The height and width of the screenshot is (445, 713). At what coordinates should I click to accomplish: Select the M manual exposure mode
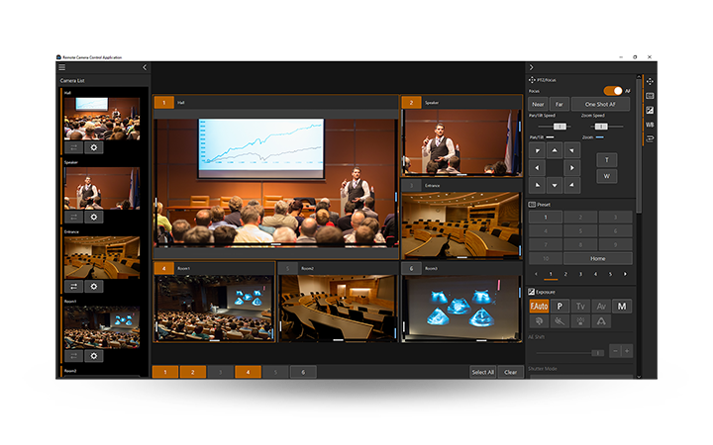coord(621,306)
